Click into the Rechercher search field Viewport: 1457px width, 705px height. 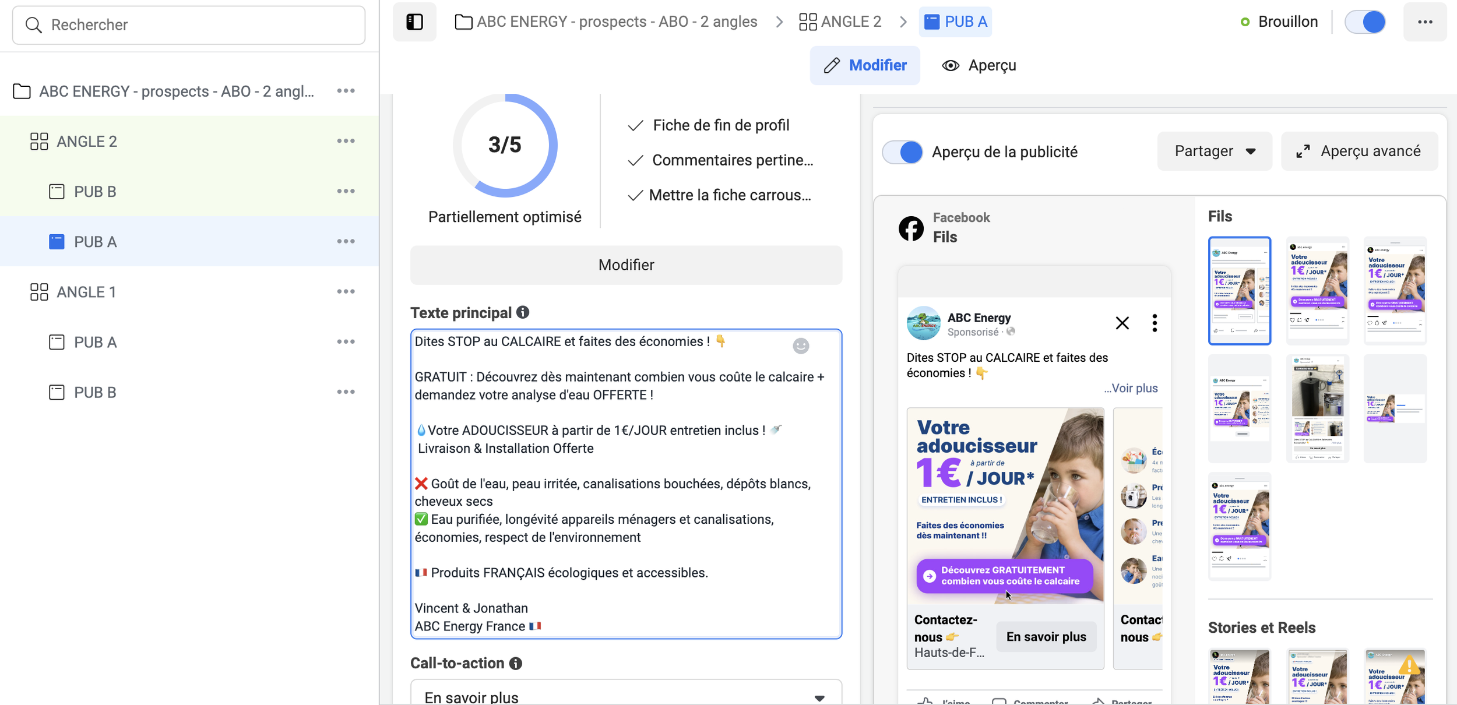[189, 25]
